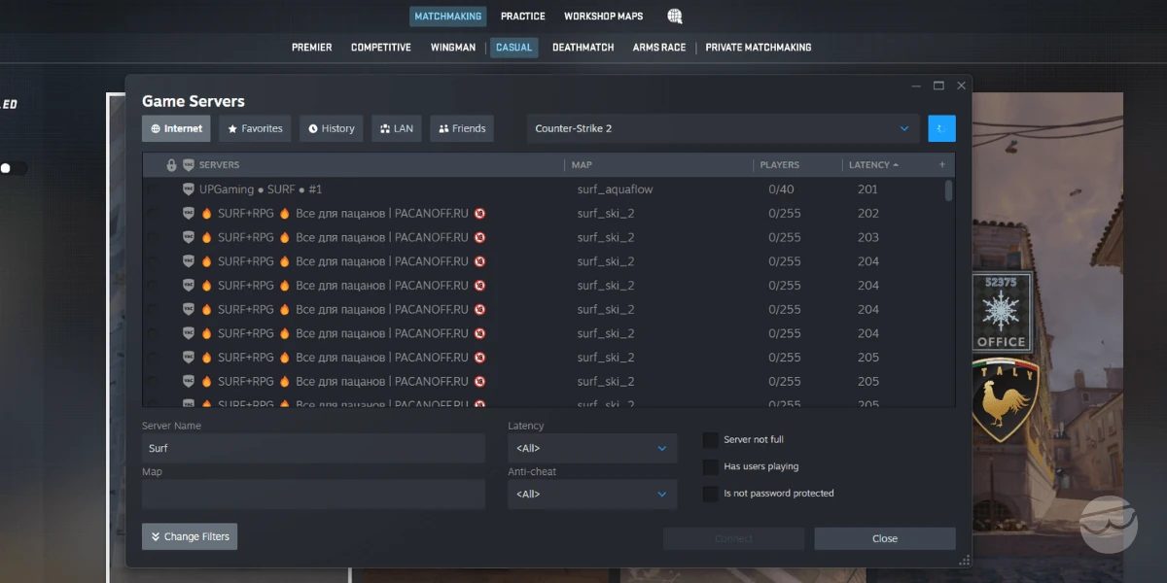Click the empty Map filter field
The image size is (1167, 583).
(313, 494)
